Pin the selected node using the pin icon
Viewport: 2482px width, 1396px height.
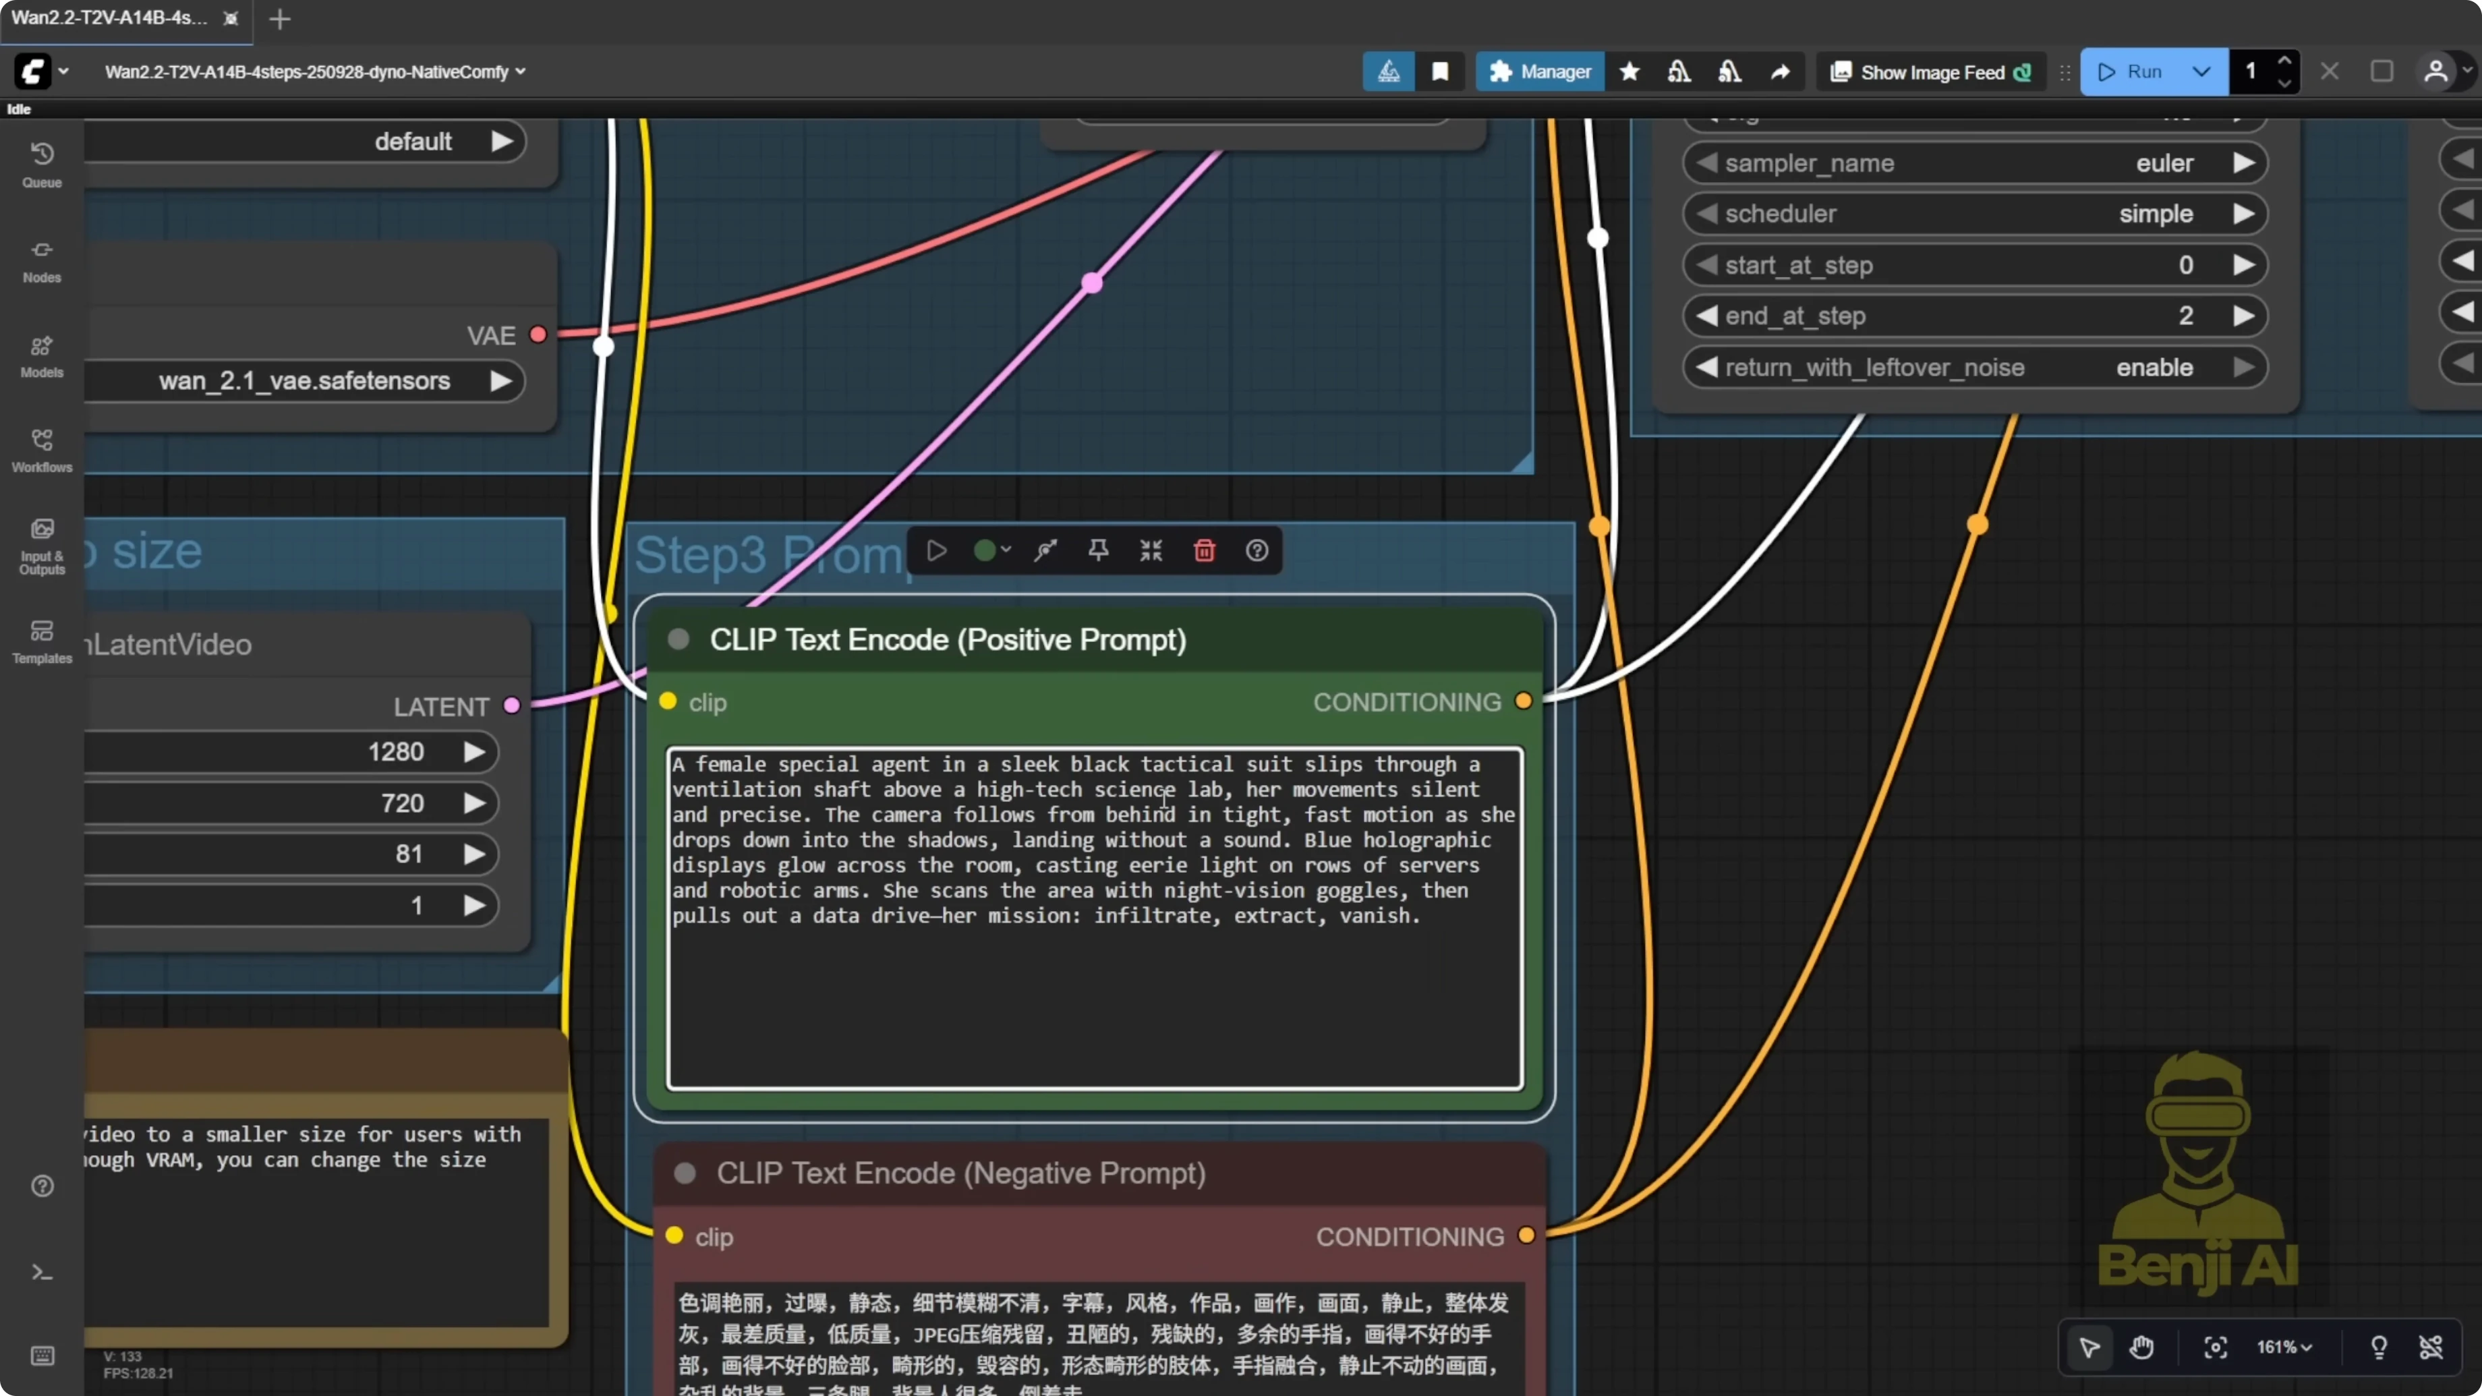(x=1097, y=550)
